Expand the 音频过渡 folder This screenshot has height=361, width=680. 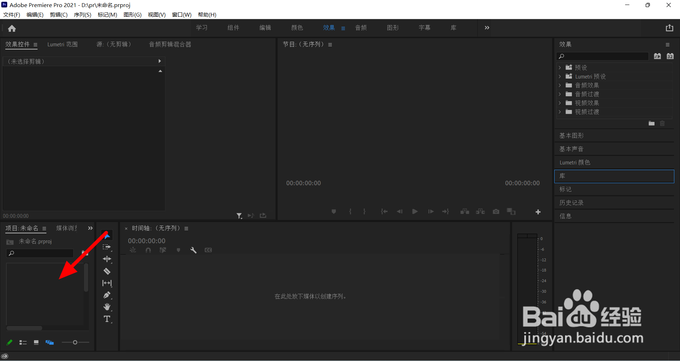click(560, 94)
